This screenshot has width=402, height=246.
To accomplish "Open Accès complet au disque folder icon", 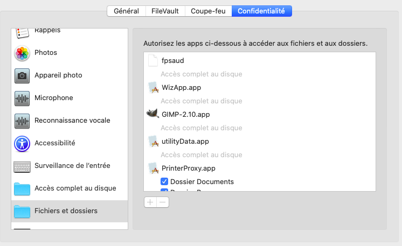I will click(22, 188).
